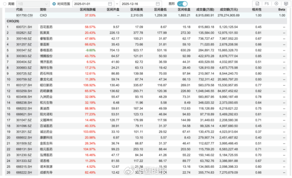Image resolution: width=292 pixels, height=178 pixels.
Task: Open stock code 301333.SZ
Action: click(24, 161)
